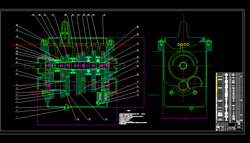Click the shift lever tower atop the section view
This screenshot has width=250, height=143.
click(x=65, y=30)
